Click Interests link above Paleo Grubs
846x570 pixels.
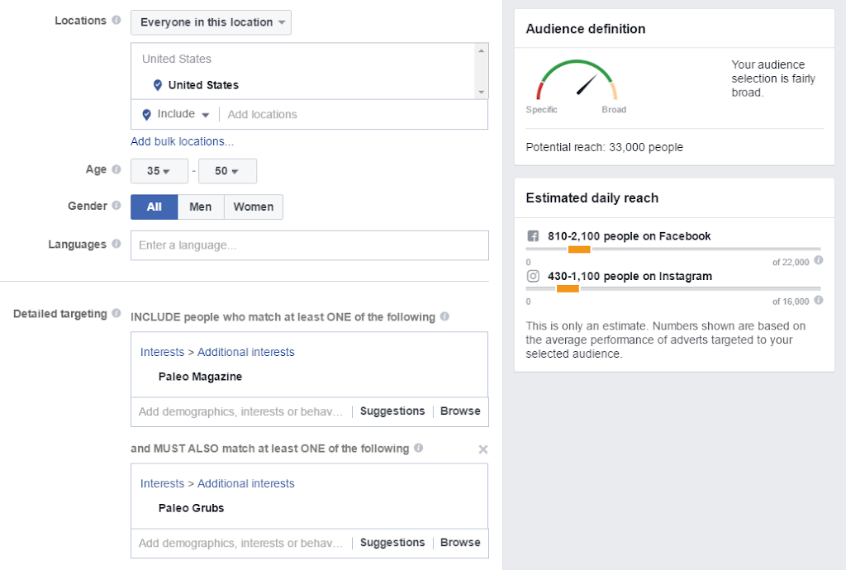pos(163,484)
